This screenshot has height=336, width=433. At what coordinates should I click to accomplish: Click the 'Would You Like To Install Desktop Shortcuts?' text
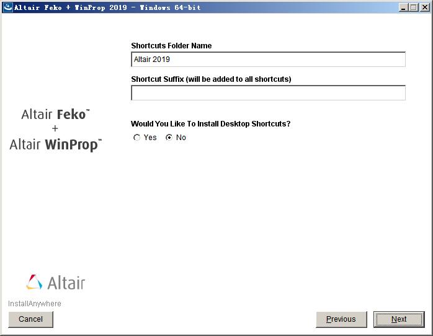click(x=211, y=124)
